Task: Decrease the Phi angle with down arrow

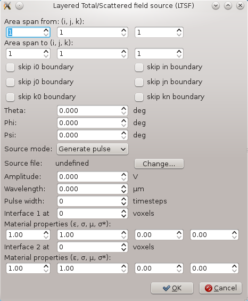Action: click(x=123, y=125)
